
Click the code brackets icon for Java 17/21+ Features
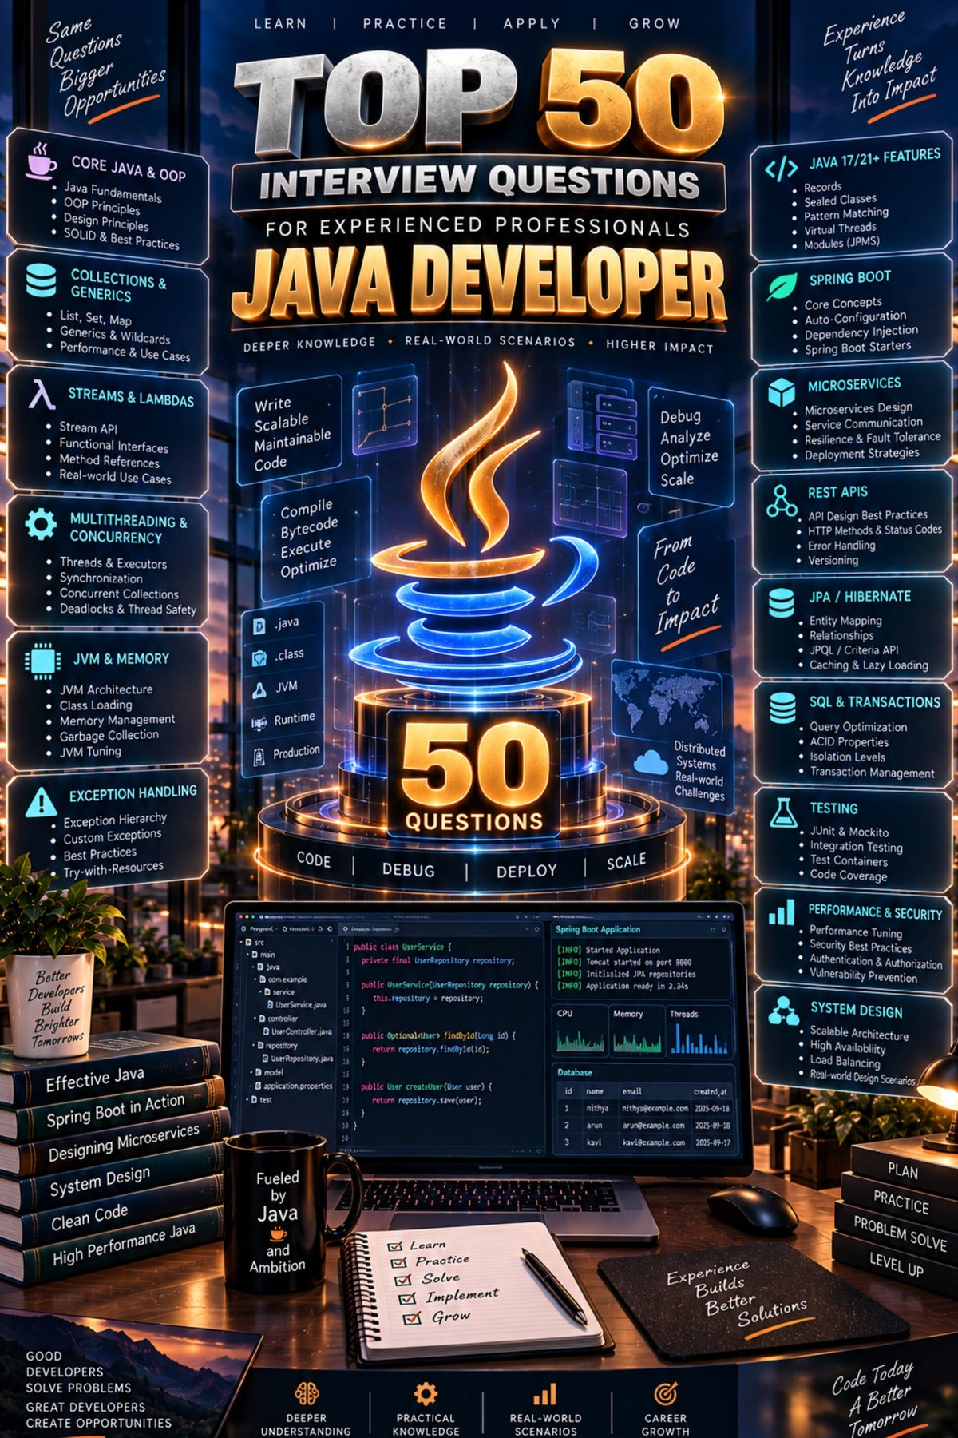click(x=780, y=169)
